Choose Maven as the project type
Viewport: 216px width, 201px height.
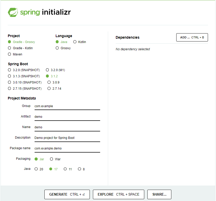click(x=15, y=54)
